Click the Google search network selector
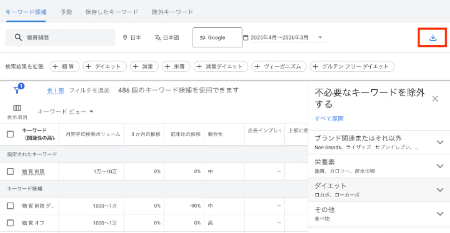 [x=217, y=37]
